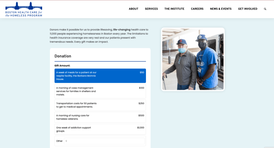Go to the Careers menu item
Image resolution: width=274 pixels, height=148 pixels.
coord(197,9)
